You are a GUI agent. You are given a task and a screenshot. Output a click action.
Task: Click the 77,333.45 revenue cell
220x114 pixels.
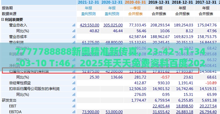pos(138,25)
